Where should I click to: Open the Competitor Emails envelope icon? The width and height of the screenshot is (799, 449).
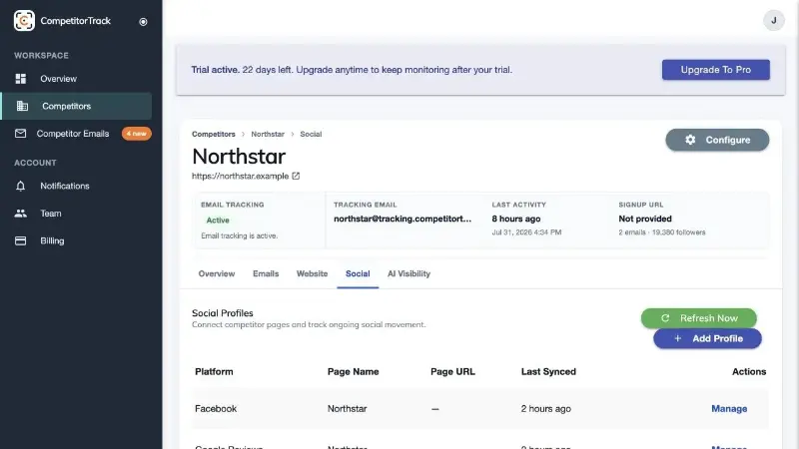20,134
